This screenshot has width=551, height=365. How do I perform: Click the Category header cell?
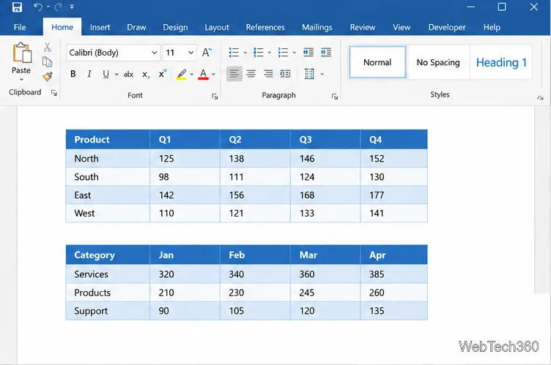[x=108, y=255]
